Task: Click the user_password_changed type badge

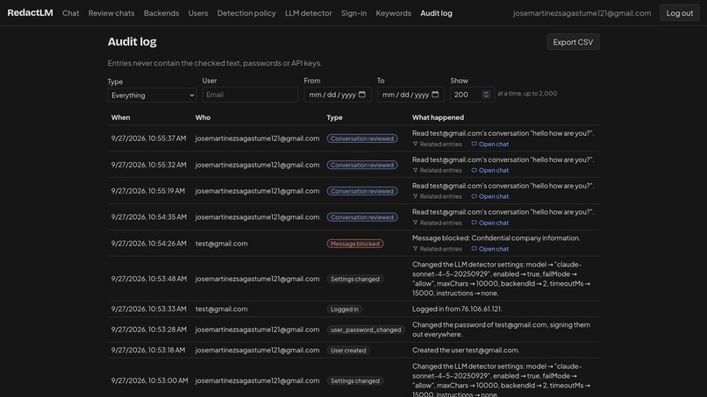Action: click(366, 330)
